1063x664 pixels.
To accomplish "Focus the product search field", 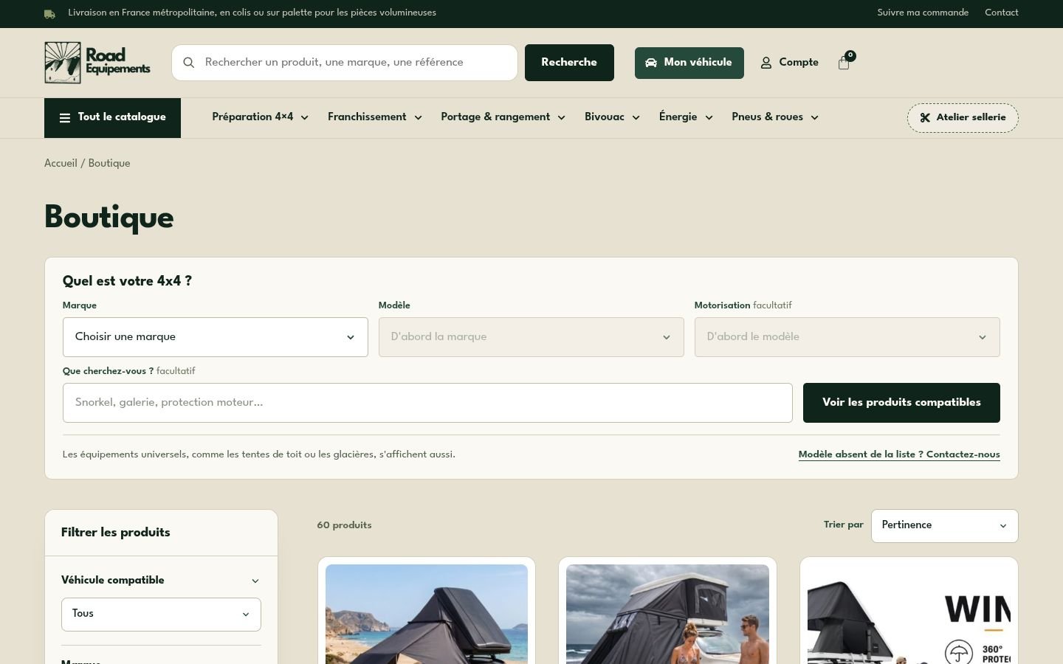I will pyautogui.click(x=345, y=63).
